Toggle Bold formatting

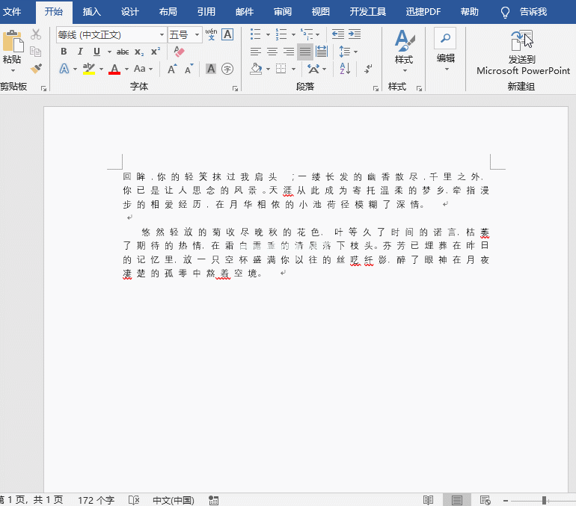[x=64, y=52]
